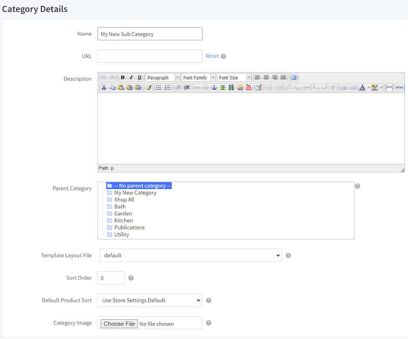This screenshot has width=408, height=339.
Task: Click the insert link chain icon
Action: pyautogui.click(x=197, y=87)
